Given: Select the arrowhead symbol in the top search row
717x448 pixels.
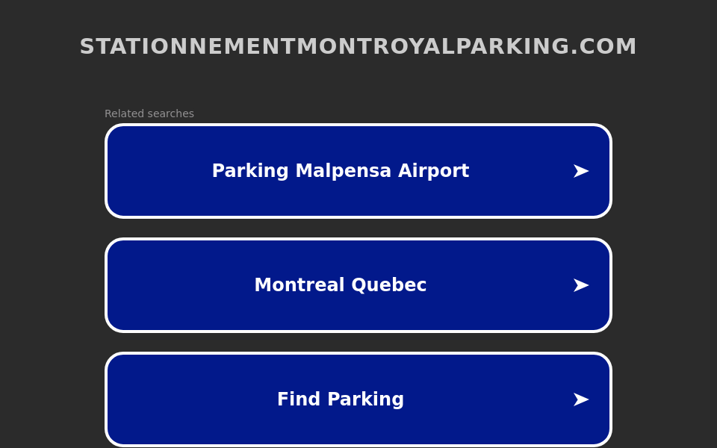Looking at the screenshot, I should (581, 171).
